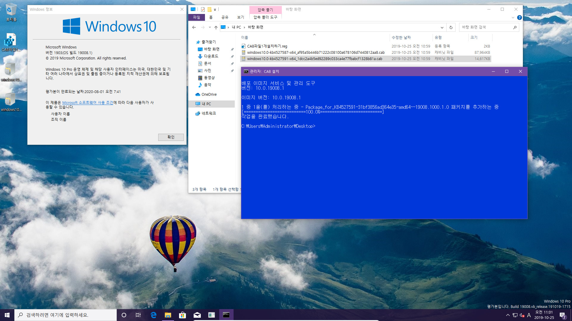
Task: Click 바탕 화면 in the address breadcrumb
Action: (x=256, y=27)
